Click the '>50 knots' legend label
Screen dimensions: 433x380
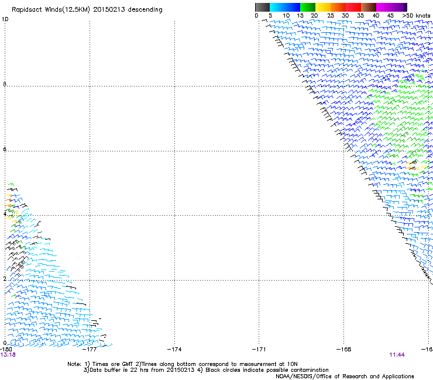click(416, 16)
